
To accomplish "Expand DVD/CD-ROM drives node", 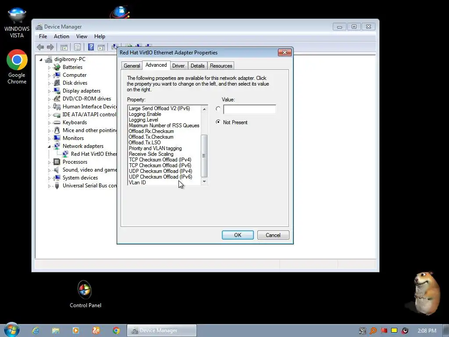I will (49, 99).
